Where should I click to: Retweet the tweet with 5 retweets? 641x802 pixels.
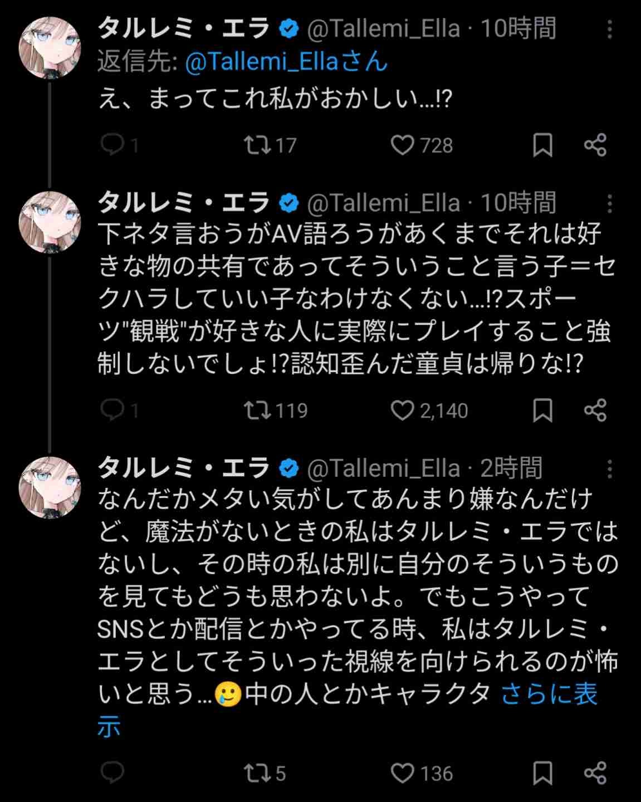coord(258,772)
